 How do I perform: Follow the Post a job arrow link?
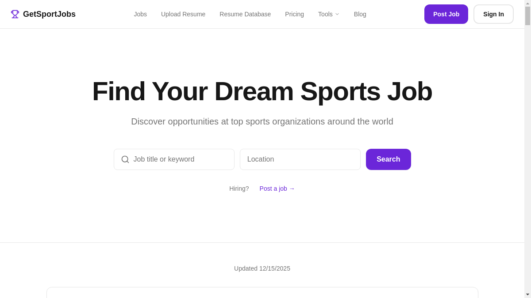pos(277,189)
